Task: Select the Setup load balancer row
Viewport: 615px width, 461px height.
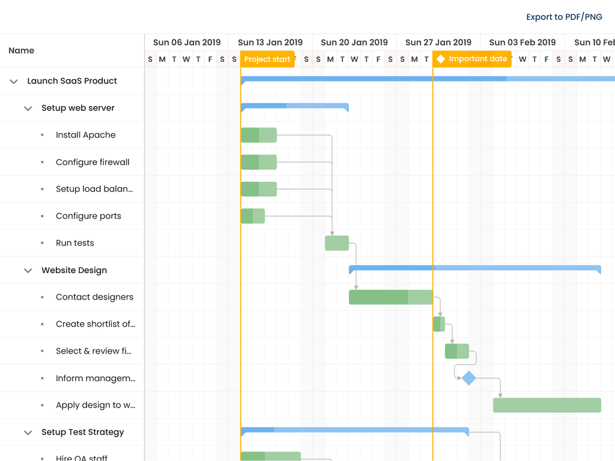Action: [x=94, y=189]
